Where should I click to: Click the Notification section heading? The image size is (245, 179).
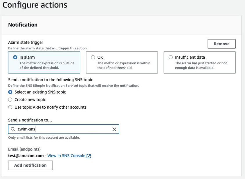tap(23, 25)
